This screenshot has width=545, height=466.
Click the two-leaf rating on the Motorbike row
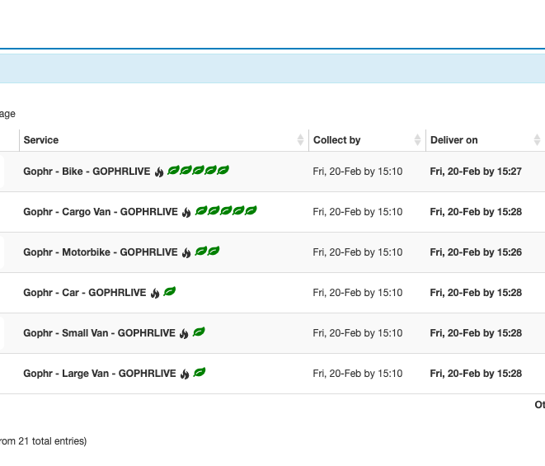click(207, 251)
